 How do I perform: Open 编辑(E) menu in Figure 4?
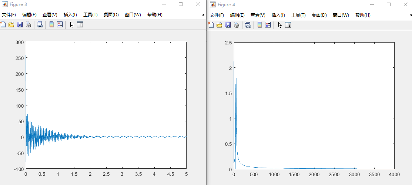[238, 15]
